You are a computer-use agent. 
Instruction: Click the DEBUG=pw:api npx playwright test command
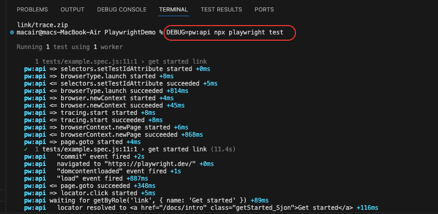(225, 32)
